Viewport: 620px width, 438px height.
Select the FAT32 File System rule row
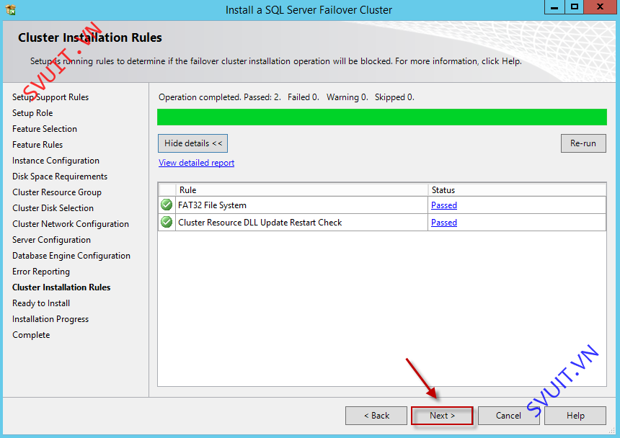[382, 205]
